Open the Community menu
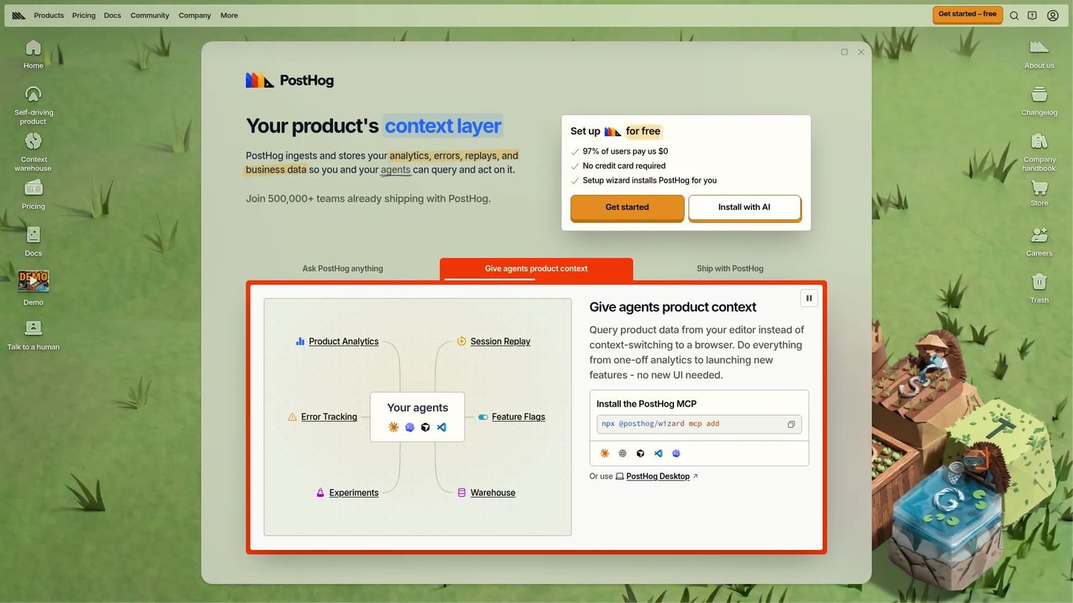Viewport: 1073px width, 603px height. pyautogui.click(x=150, y=16)
